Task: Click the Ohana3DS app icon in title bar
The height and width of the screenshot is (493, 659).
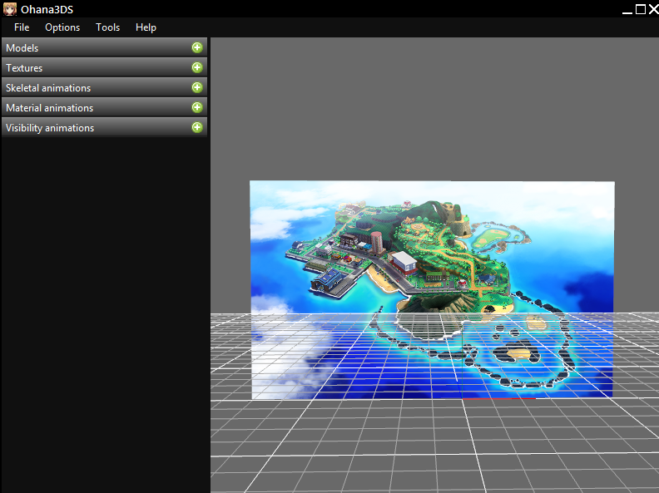Action: (x=9, y=8)
